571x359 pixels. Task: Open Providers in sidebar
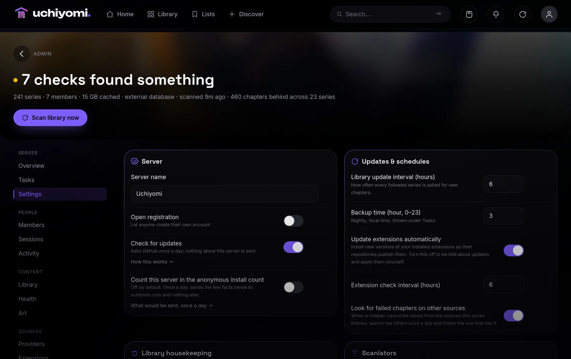pos(60,344)
